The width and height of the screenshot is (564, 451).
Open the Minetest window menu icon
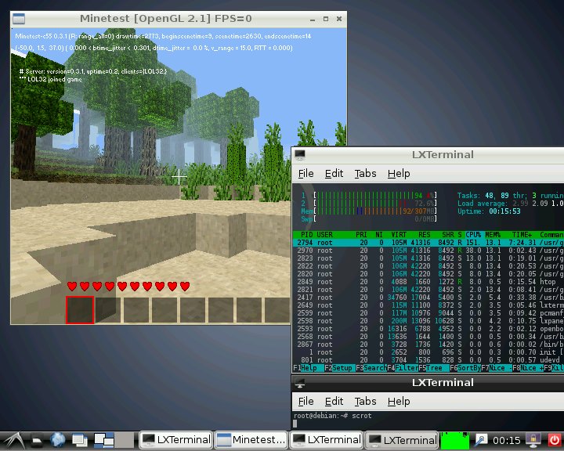pyautogui.click(x=19, y=19)
